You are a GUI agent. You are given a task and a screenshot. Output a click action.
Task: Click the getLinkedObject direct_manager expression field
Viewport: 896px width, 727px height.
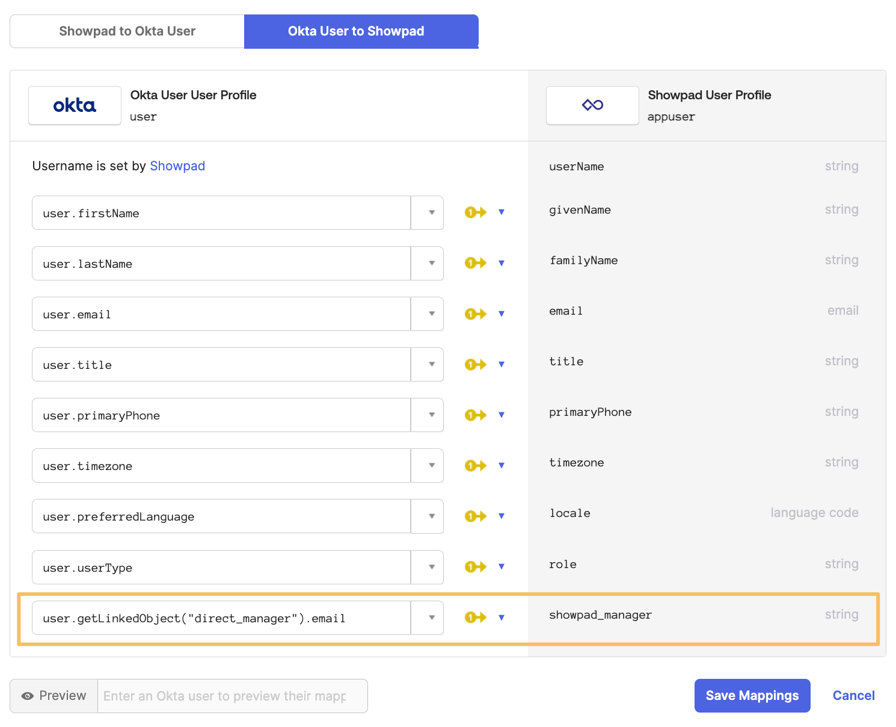pyautogui.click(x=221, y=617)
